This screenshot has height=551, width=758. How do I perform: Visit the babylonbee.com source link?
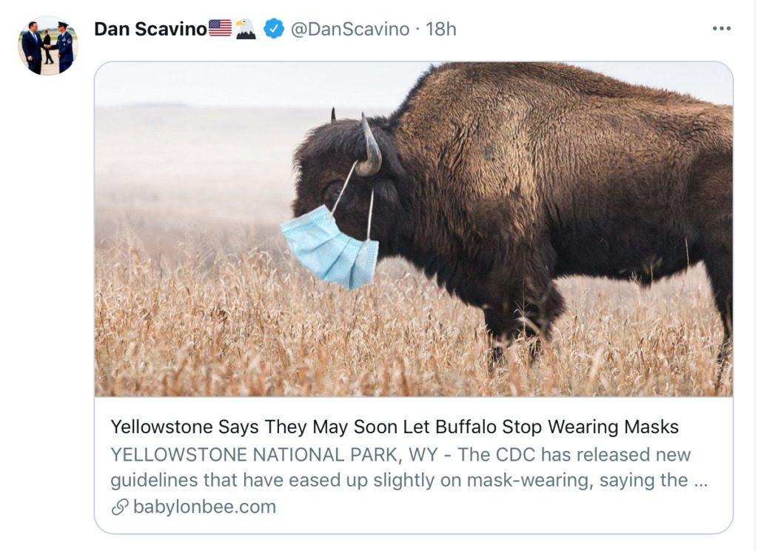tap(204, 507)
